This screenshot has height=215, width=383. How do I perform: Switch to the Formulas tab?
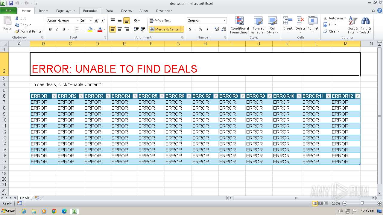click(x=90, y=11)
